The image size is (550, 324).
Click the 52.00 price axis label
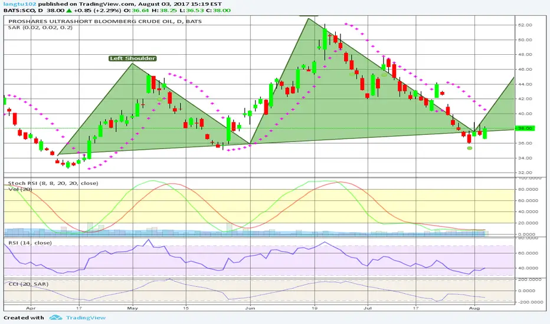tap(525, 25)
